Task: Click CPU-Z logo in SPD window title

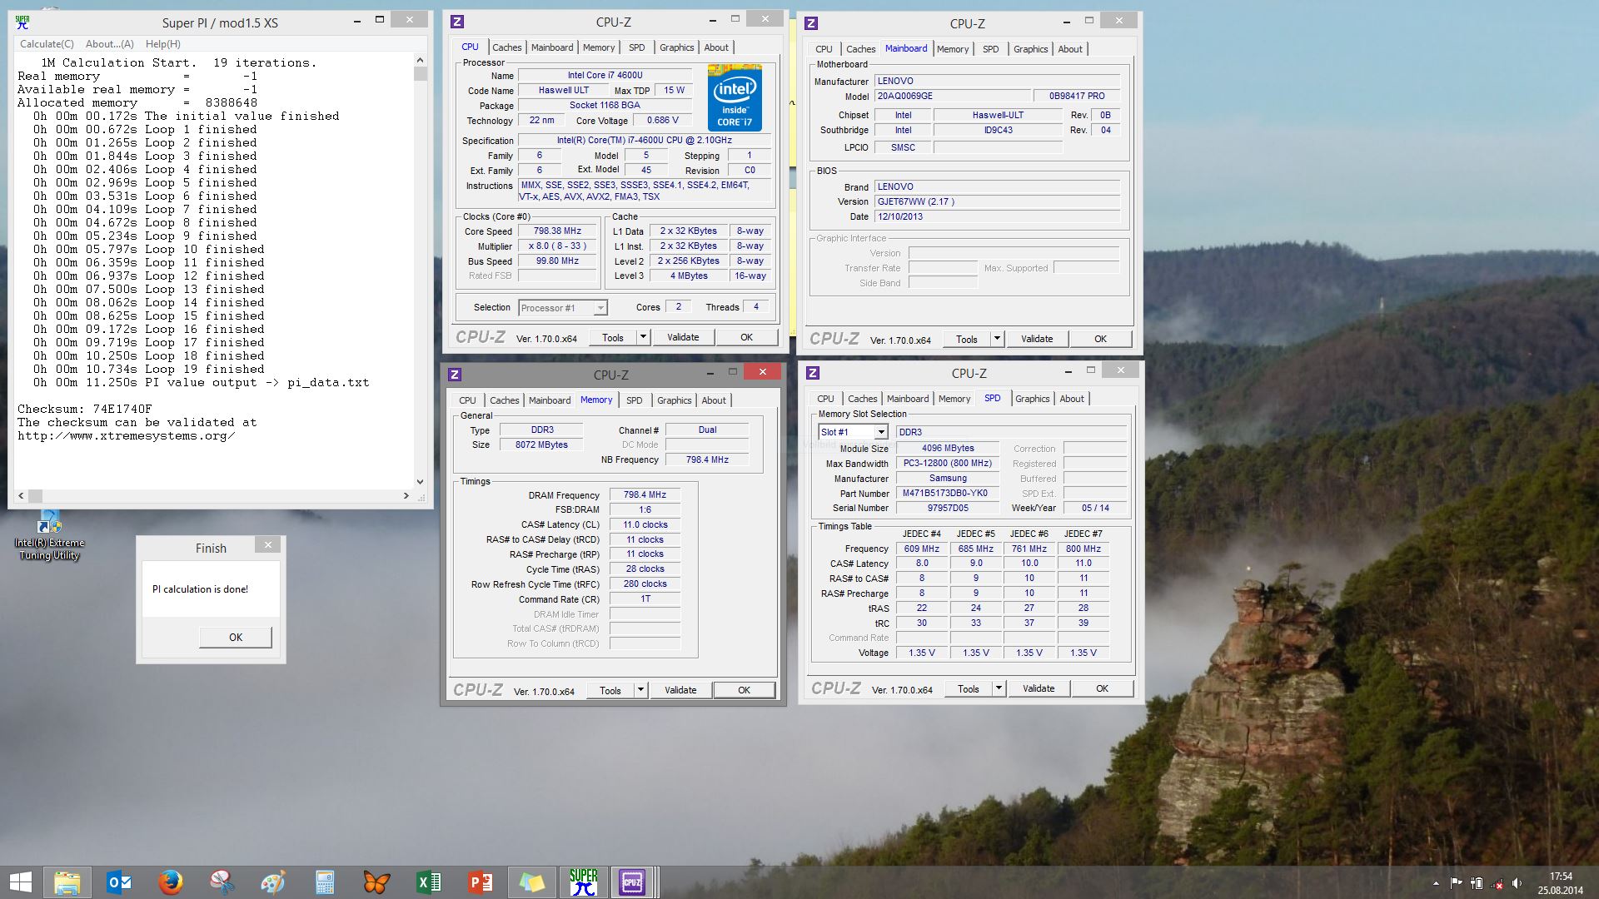Action: coord(813,373)
